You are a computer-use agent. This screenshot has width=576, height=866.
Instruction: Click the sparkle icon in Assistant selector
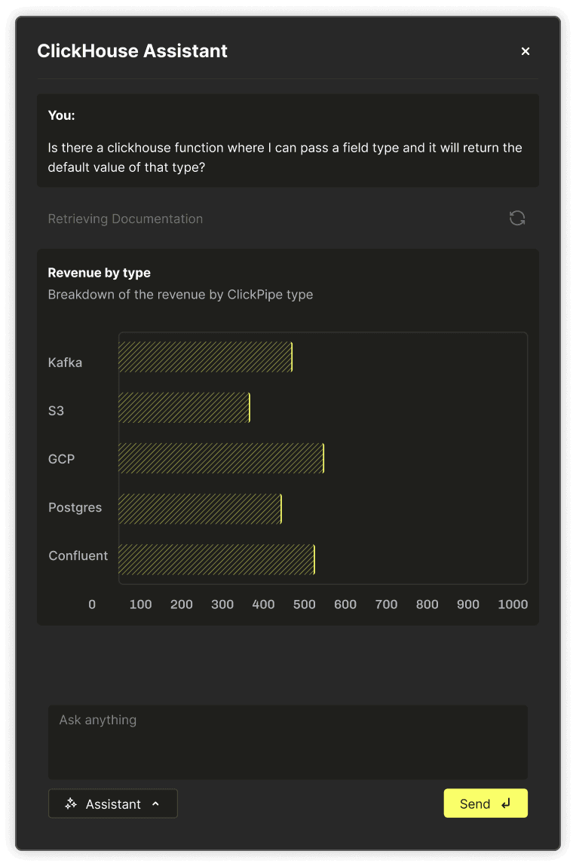coord(71,803)
